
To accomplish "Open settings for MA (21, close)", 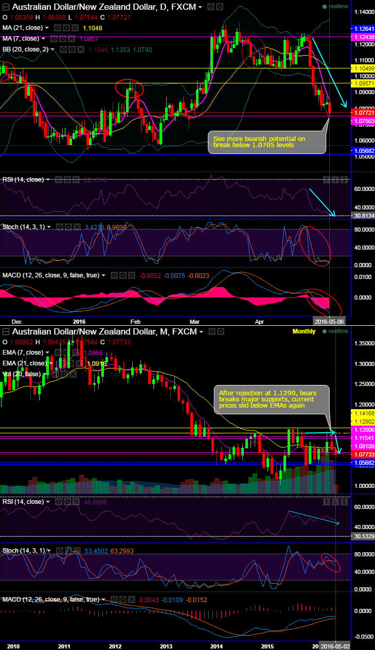I will point(66,28).
